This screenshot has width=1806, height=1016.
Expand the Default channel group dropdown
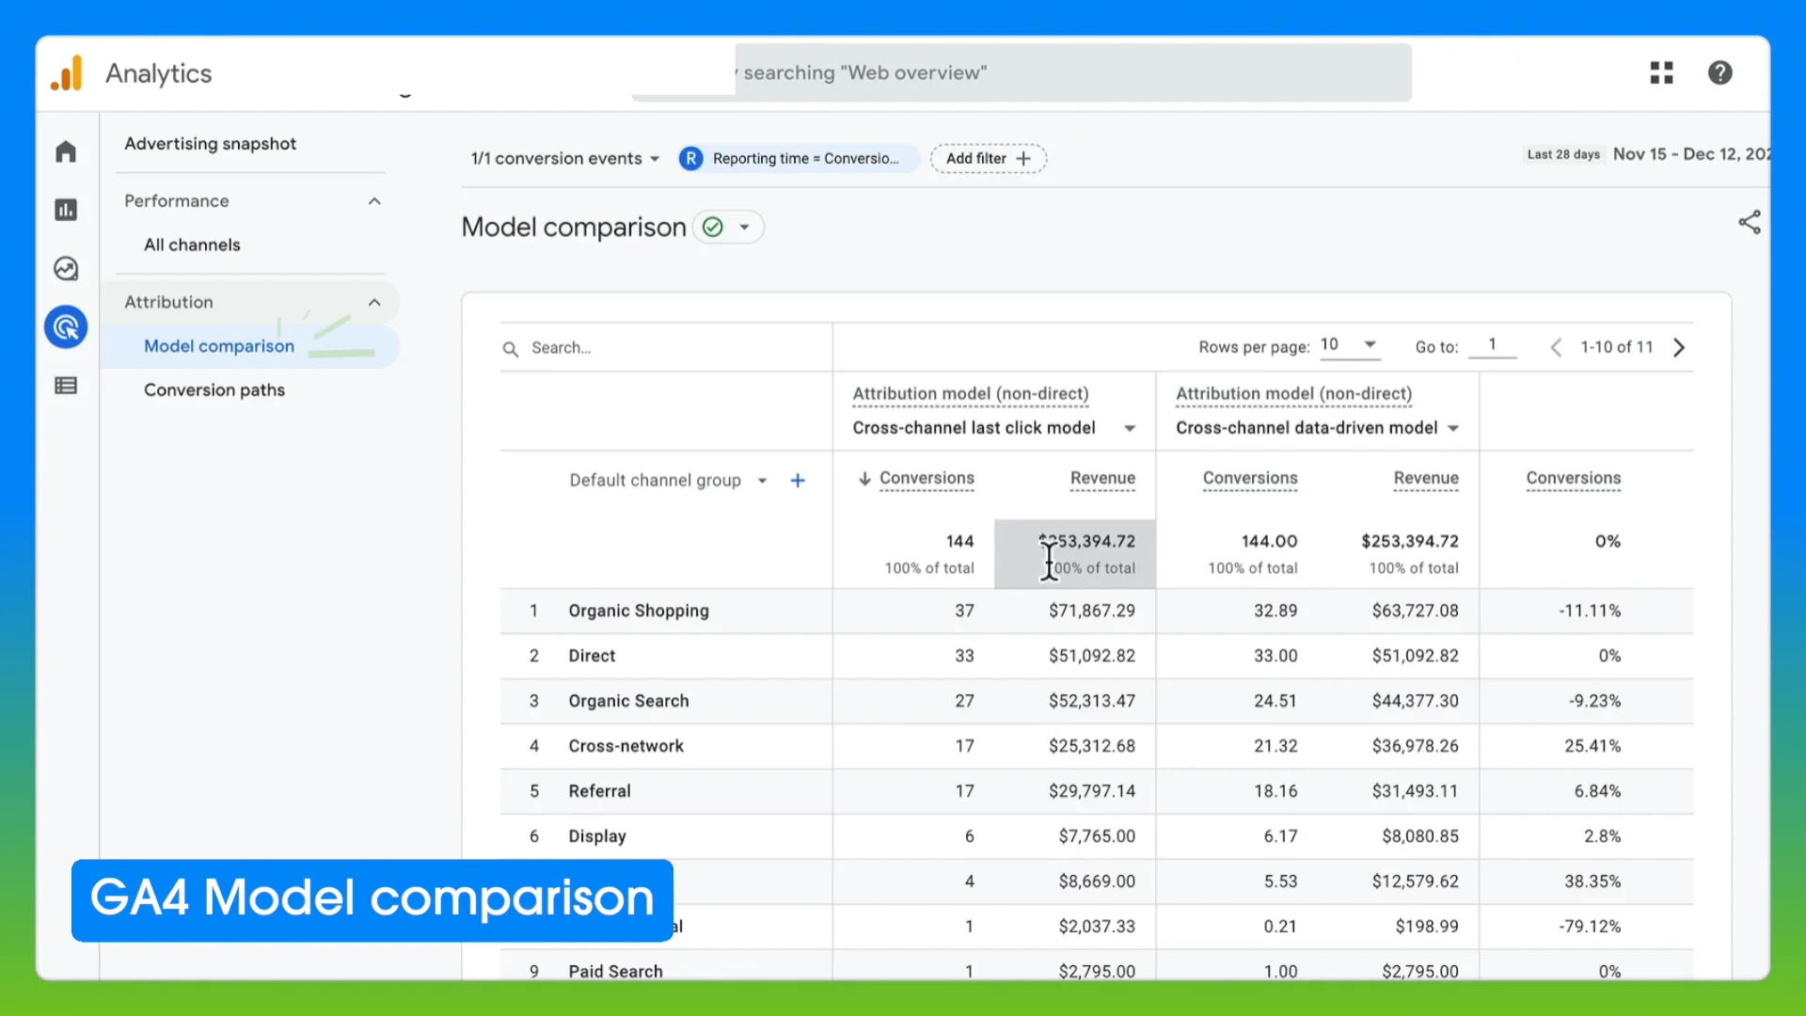762,480
